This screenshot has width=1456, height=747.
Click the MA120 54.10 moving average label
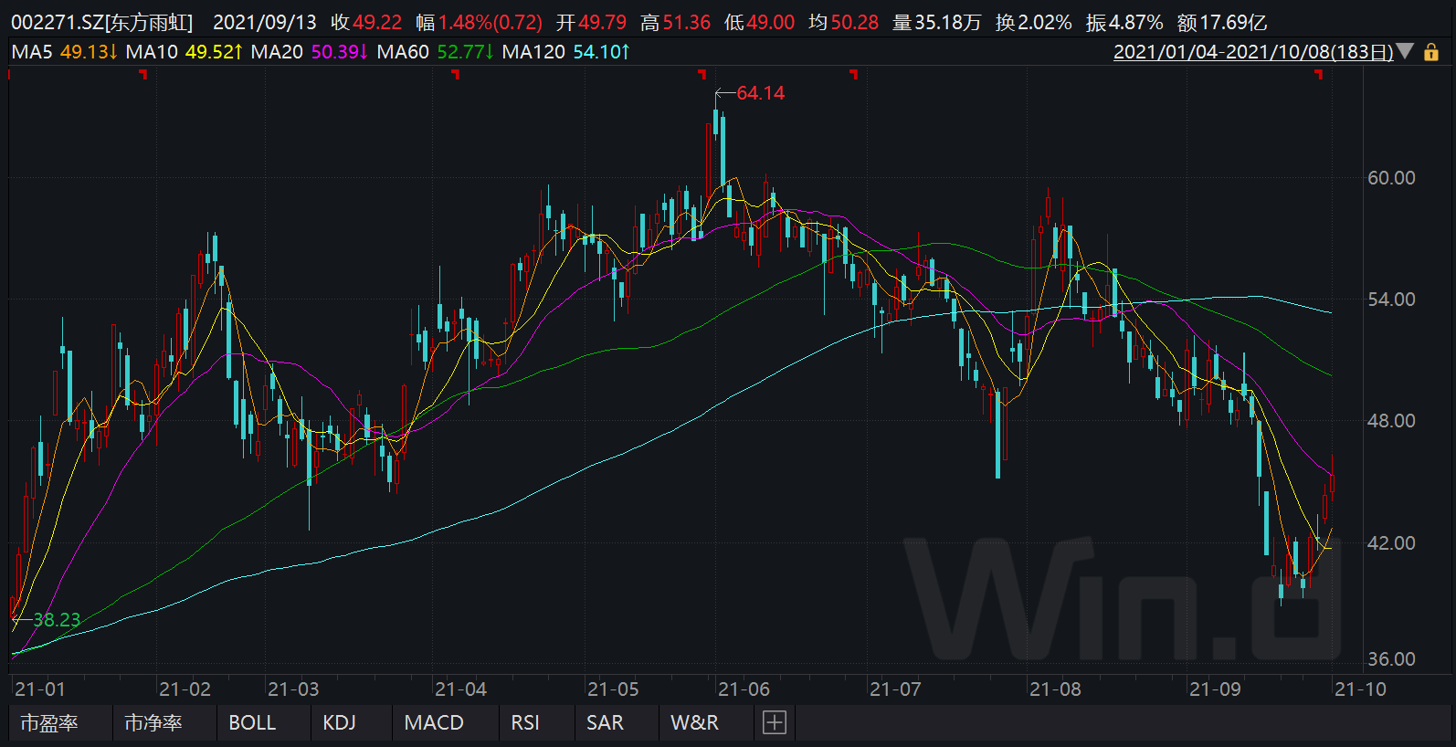pyautogui.click(x=566, y=52)
